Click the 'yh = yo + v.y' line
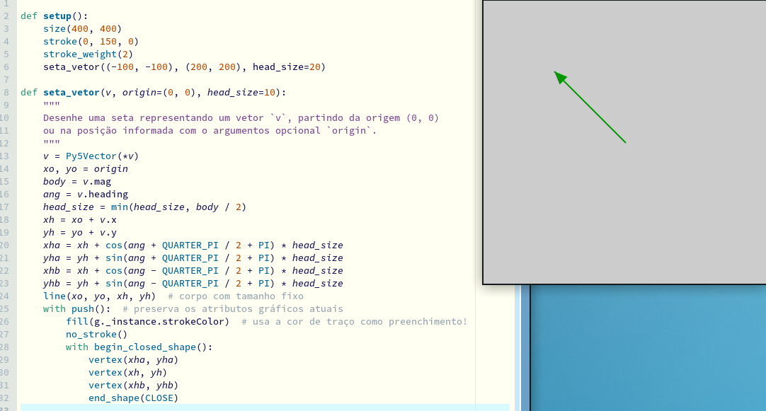Image resolution: width=766 pixels, height=411 pixels. pyautogui.click(x=79, y=232)
